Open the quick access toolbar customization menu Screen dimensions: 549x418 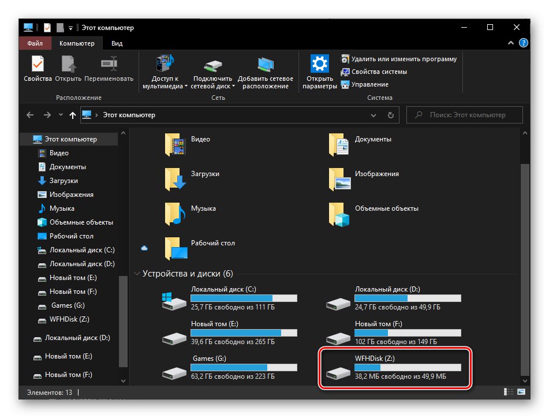70,27
